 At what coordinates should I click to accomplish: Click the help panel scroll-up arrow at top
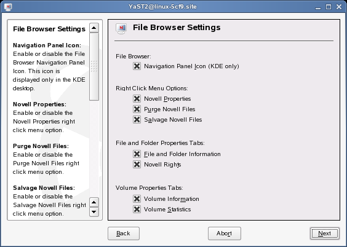coord(94,28)
